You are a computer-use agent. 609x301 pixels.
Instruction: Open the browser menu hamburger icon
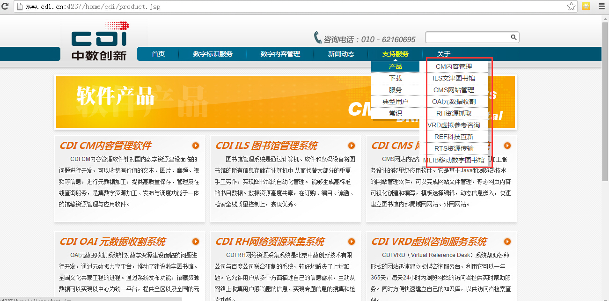point(602,7)
